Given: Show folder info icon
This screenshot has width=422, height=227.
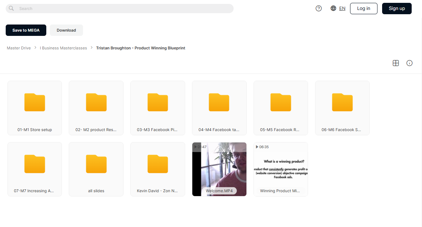Looking at the screenshot, I should (409, 63).
